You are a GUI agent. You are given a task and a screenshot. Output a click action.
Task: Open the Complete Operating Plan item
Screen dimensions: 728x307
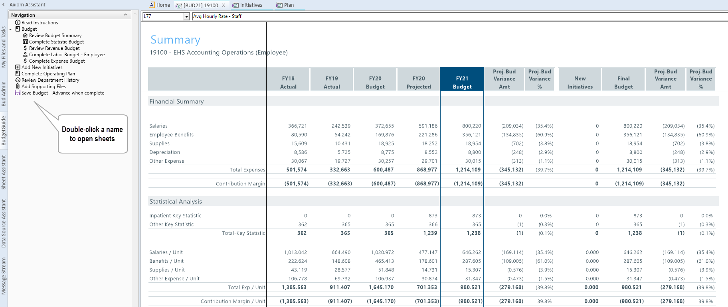pos(48,74)
